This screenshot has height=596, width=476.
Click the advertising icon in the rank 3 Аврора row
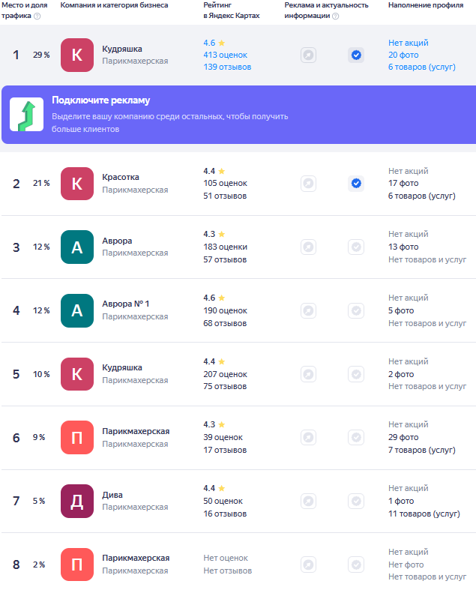[308, 247]
